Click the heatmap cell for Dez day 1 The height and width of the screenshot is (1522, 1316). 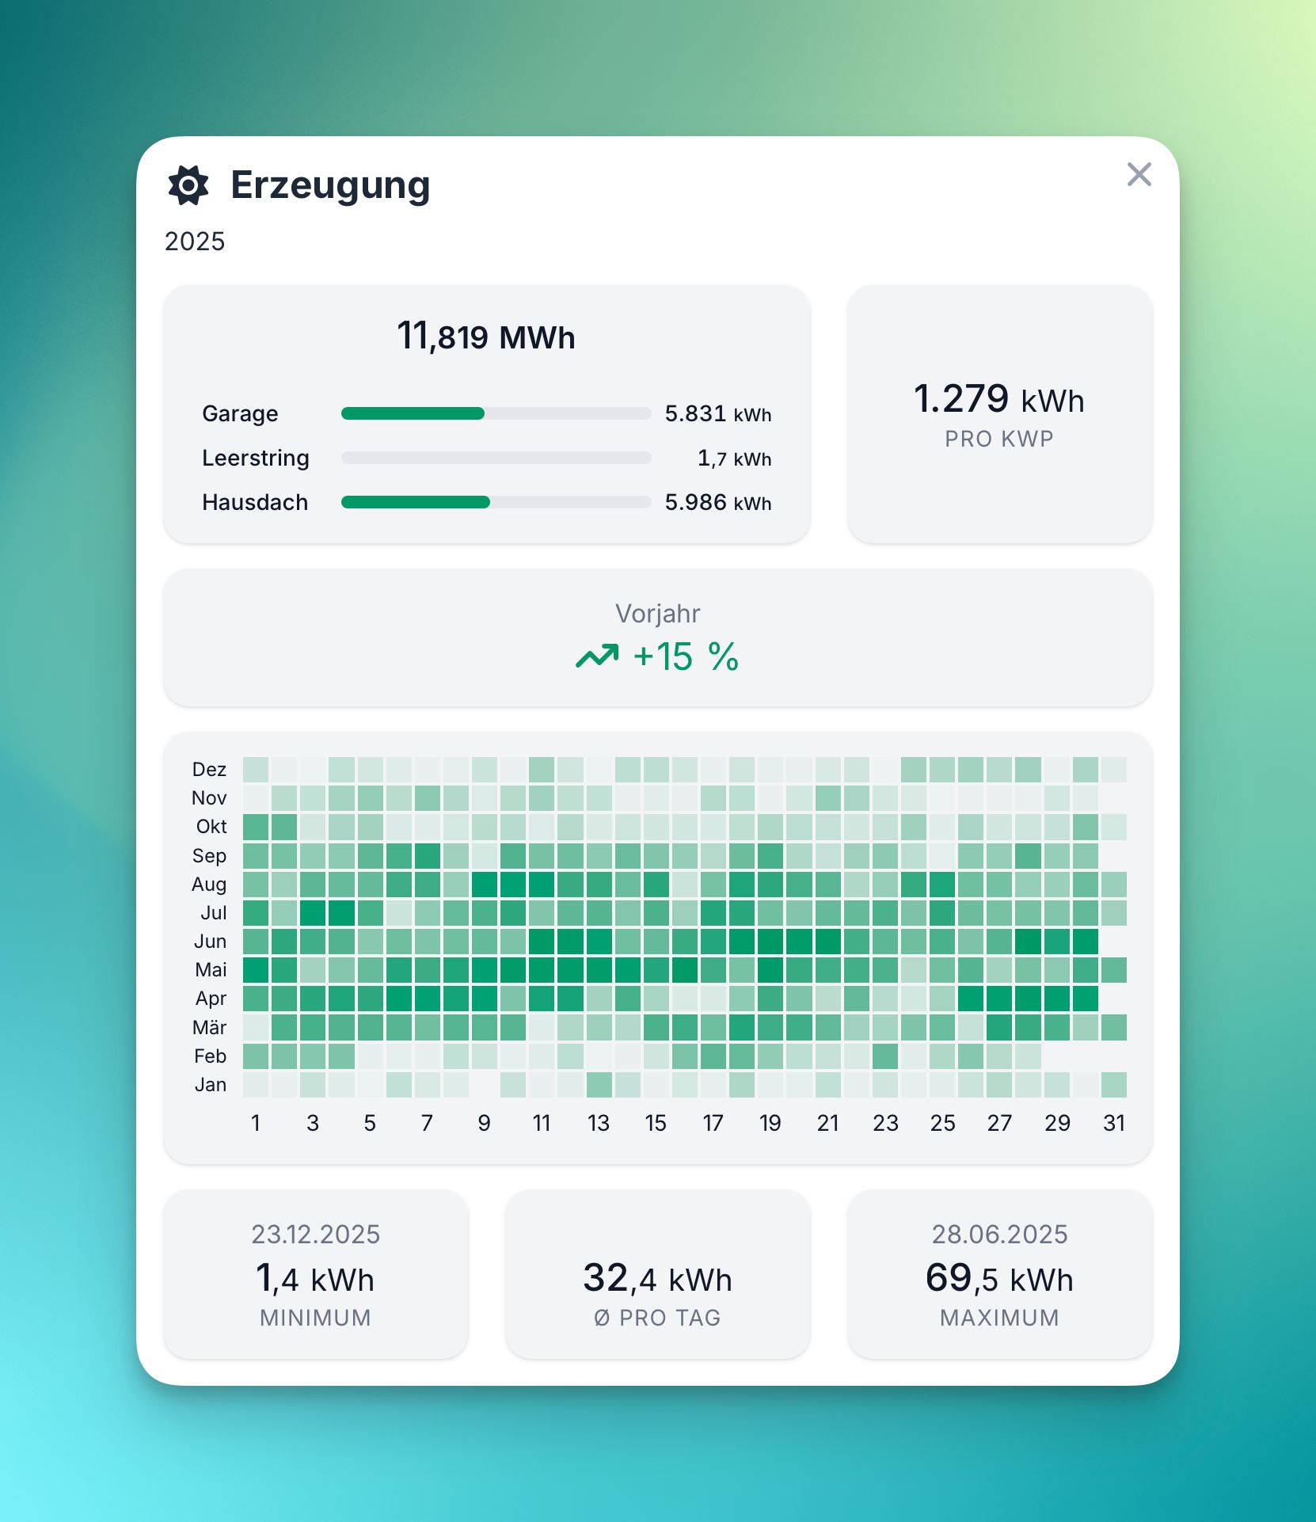click(256, 770)
